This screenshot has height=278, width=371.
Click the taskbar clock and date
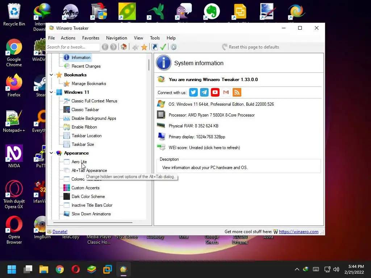tap(354, 269)
